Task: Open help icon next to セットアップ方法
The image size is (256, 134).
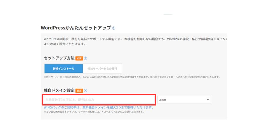Action: (85, 58)
